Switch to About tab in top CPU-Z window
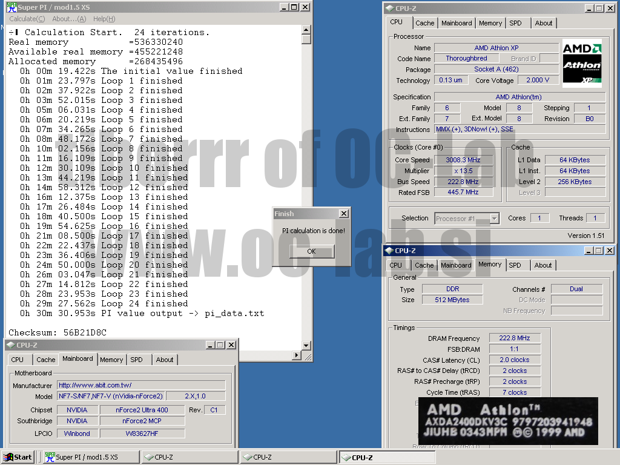 tap(544, 23)
